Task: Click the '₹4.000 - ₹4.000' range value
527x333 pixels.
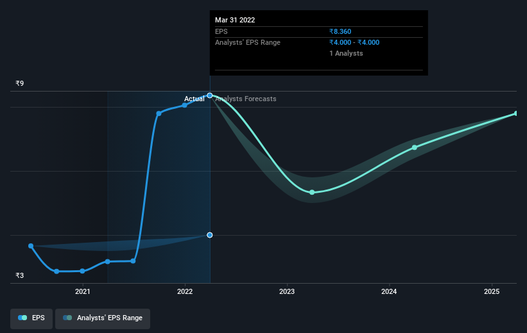Action: click(354, 43)
